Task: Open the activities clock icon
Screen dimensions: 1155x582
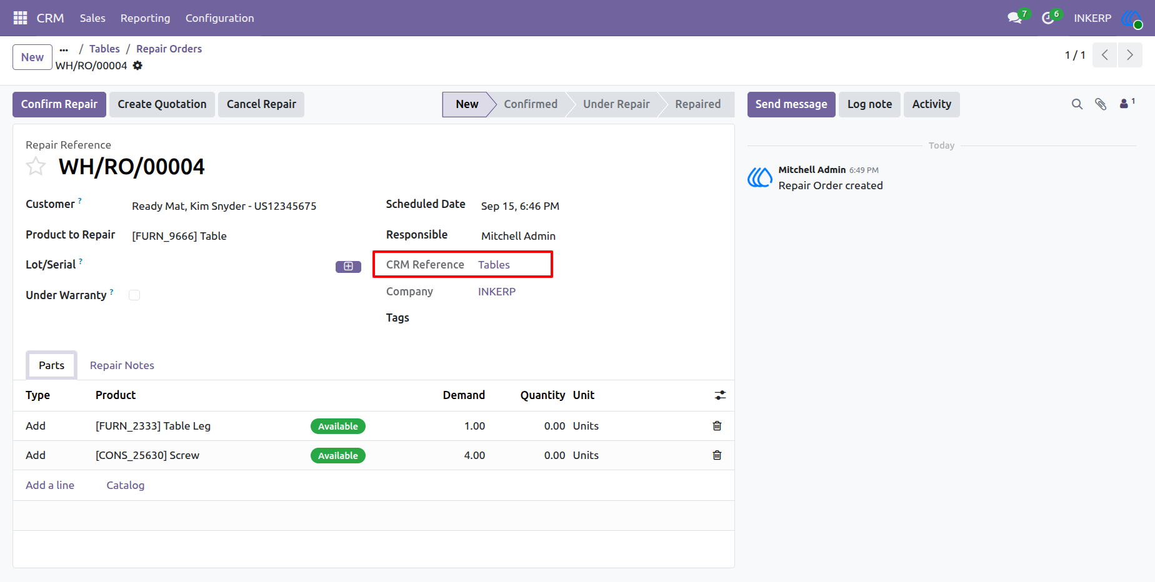Action: pos(1048,18)
